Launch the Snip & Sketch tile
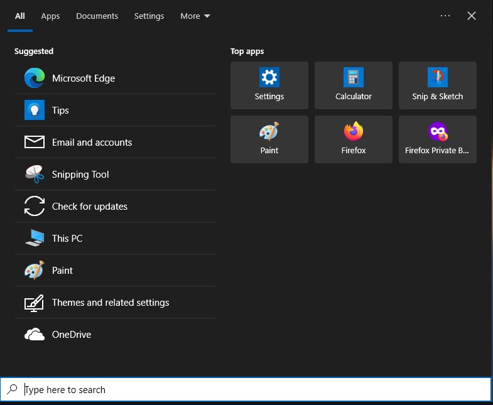Viewport: 493px width, 405px height. pyautogui.click(x=438, y=85)
